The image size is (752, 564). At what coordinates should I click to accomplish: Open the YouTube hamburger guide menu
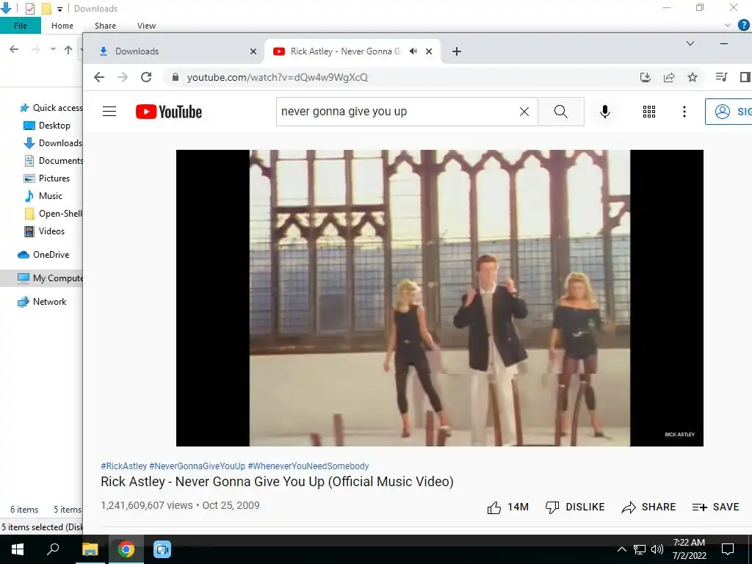109,112
